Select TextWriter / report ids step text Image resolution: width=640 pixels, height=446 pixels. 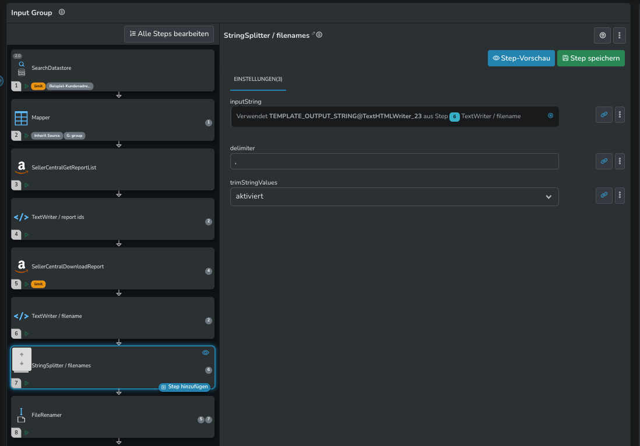click(x=58, y=217)
